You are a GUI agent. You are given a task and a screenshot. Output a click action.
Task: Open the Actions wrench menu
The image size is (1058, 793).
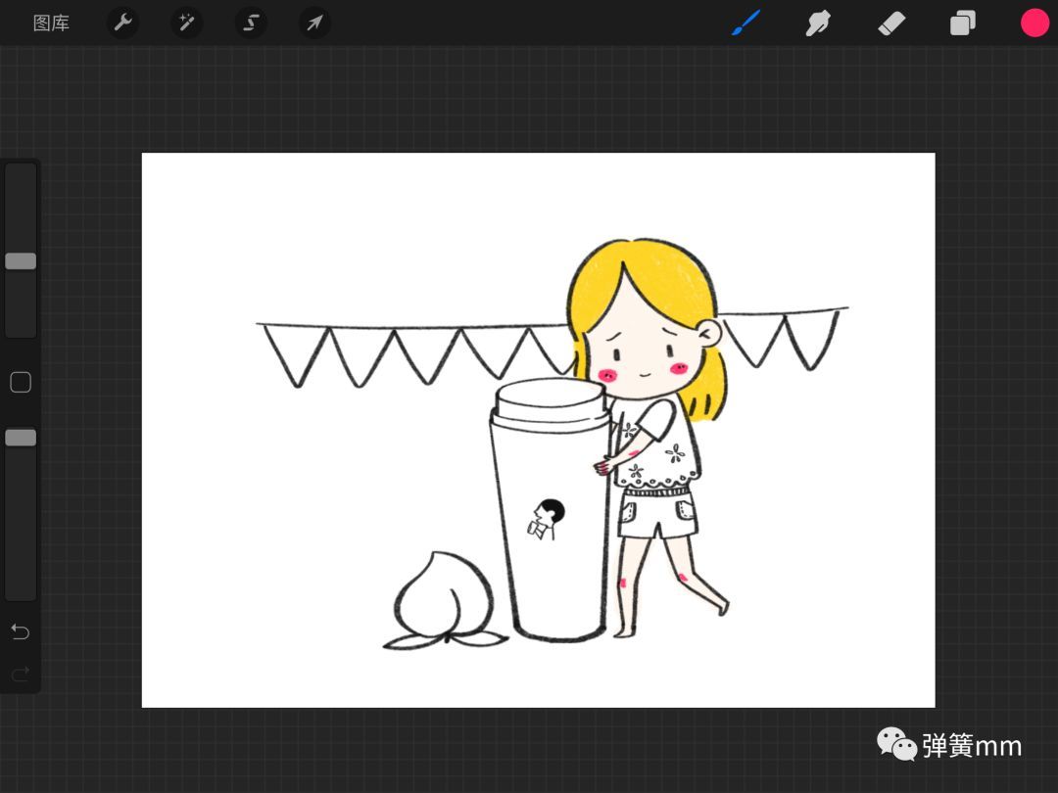[122, 23]
